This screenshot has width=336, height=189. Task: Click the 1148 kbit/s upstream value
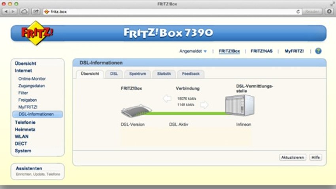pyautogui.click(x=186, y=105)
